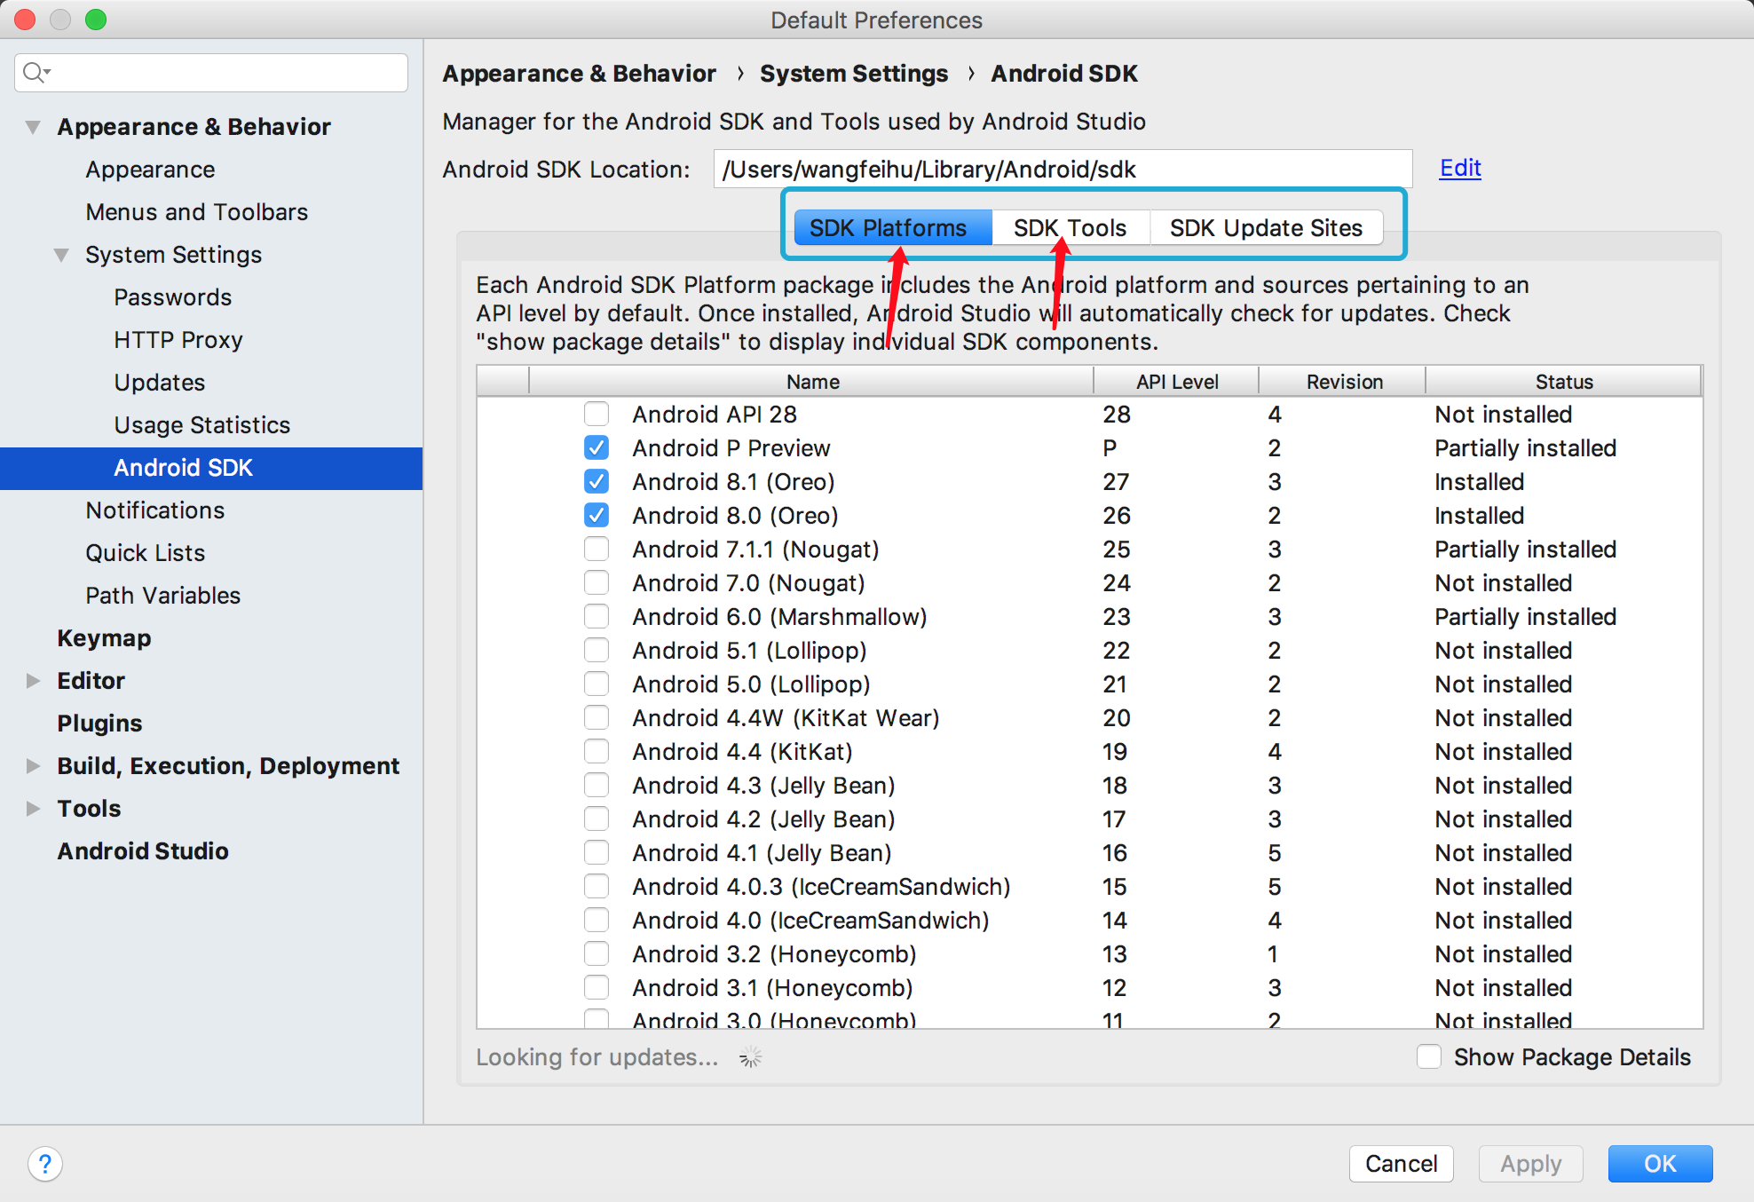This screenshot has width=1754, height=1202.
Task: Enable the Android API 28 checkbox
Action: (x=597, y=414)
